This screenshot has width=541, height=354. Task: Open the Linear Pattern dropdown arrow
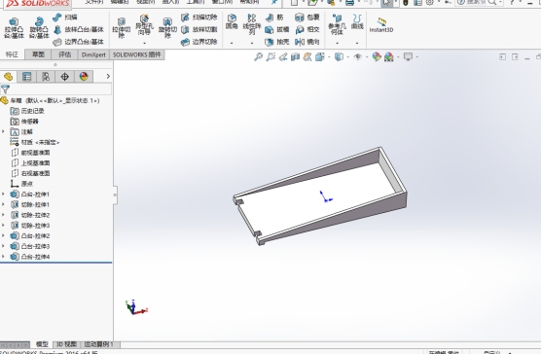coord(251,43)
